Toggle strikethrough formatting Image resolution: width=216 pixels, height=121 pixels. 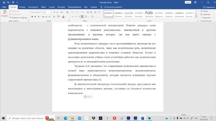tap(43, 16)
